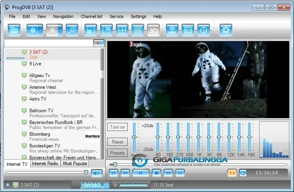Go forward with the right arrow toolbar button
294x192 pixels.
point(52,30)
